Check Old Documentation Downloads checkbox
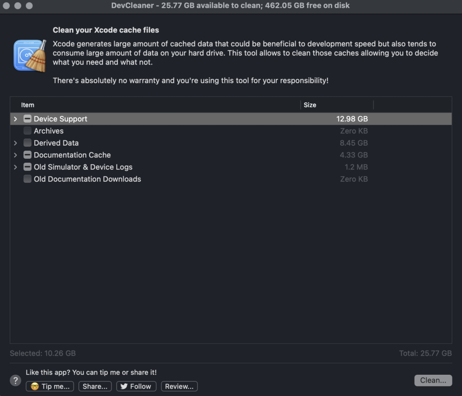 click(28, 179)
